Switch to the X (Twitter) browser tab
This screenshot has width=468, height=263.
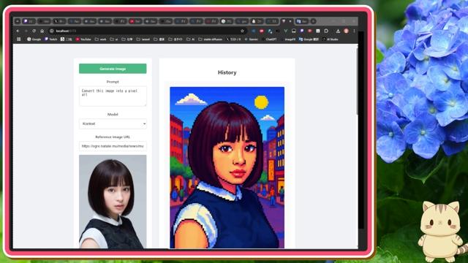59,21
